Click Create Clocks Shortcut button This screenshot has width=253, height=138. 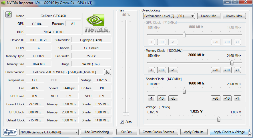(159, 132)
